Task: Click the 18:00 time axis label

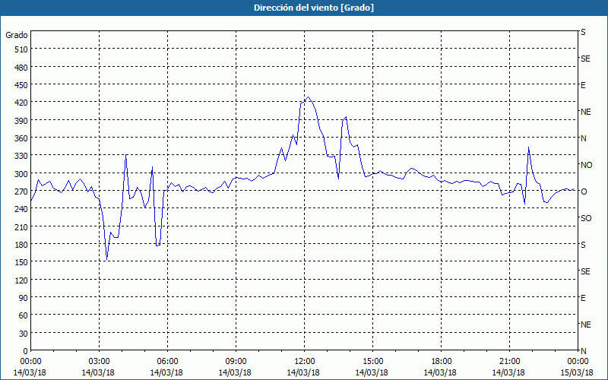Action: (x=441, y=362)
